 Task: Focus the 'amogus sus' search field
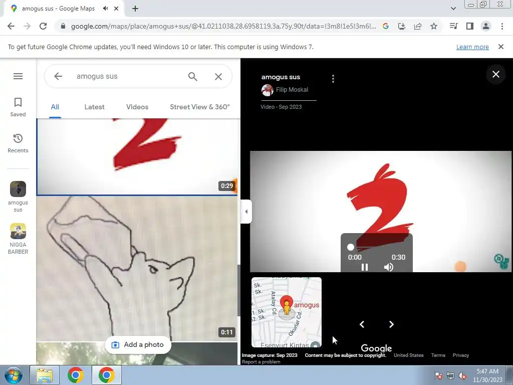tap(128, 76)
